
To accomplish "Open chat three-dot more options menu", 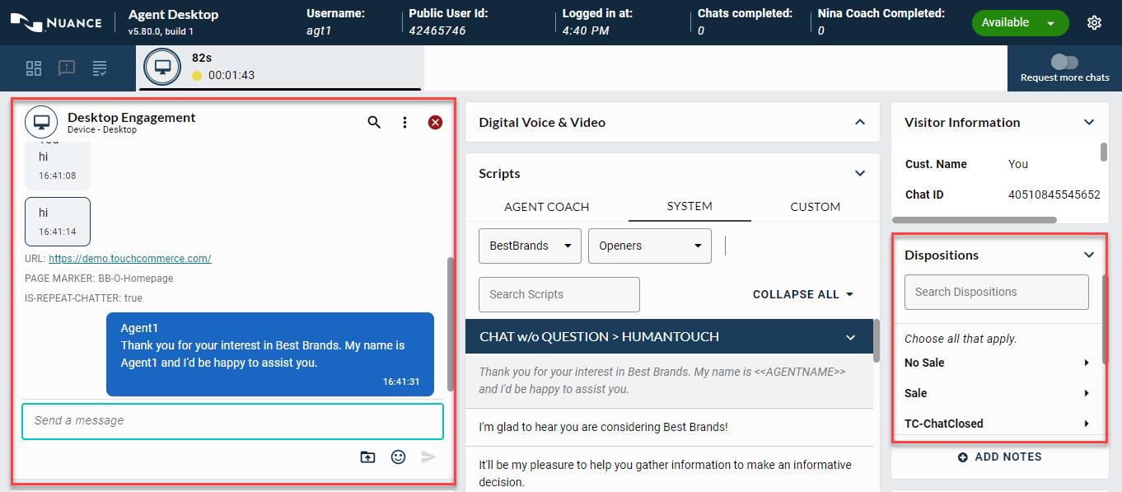I will pos(404,122).
